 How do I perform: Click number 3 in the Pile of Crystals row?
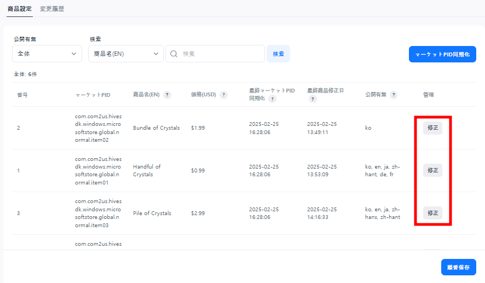[19, 213]
